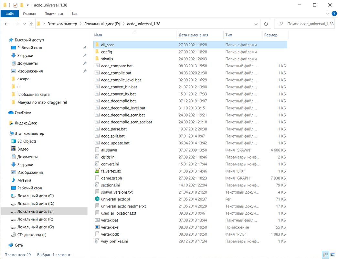338x259 pixels.
Task: Expand the ribbon chevron
Action: (x=327, y=14)
